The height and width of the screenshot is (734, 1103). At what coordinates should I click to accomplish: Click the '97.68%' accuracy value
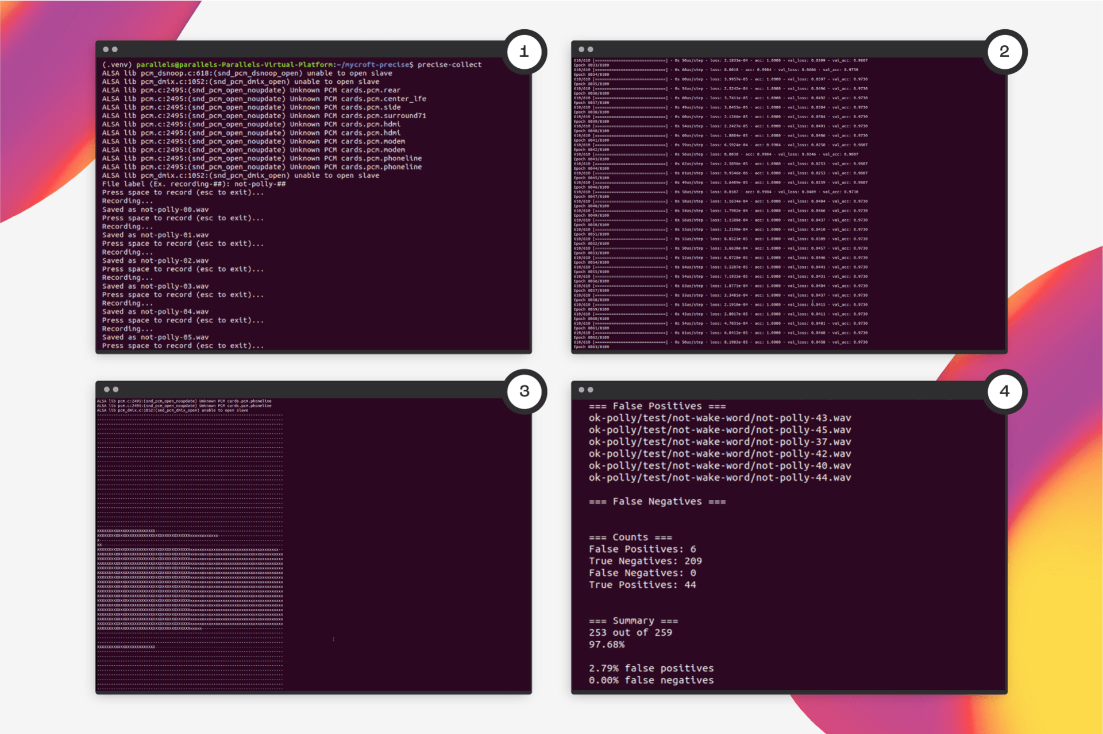coord(607,644)
